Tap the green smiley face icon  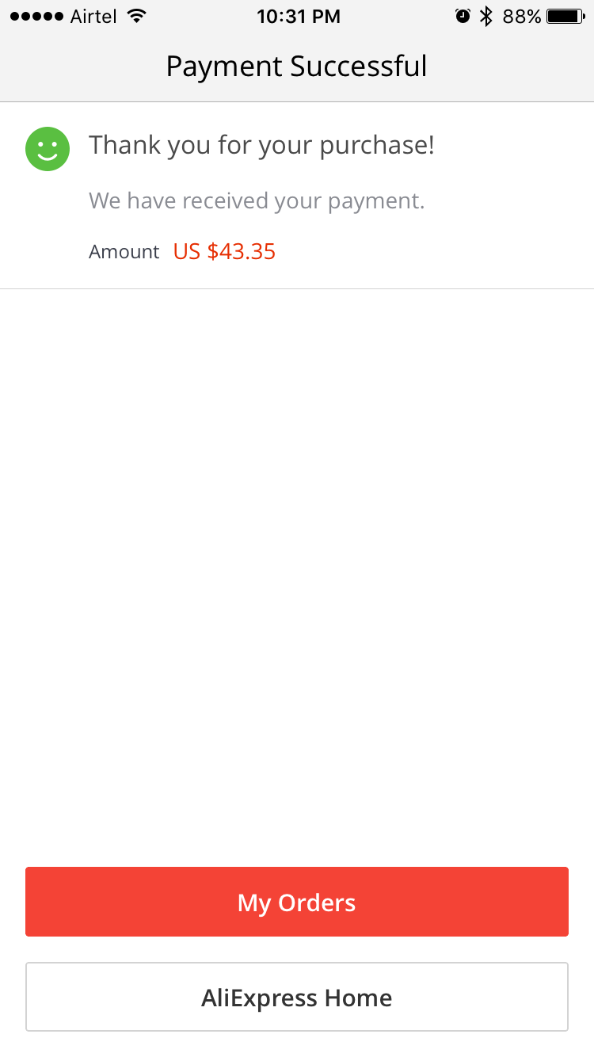pos(48,148)
